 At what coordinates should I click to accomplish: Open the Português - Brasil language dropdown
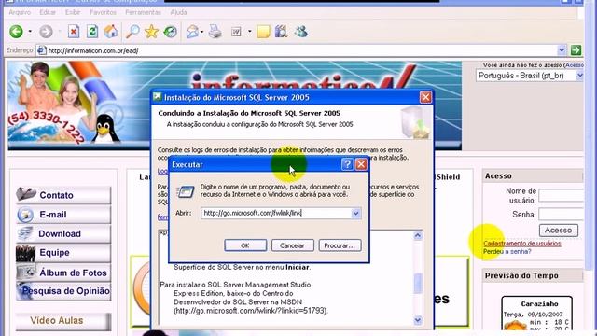(x=579, y=76)
